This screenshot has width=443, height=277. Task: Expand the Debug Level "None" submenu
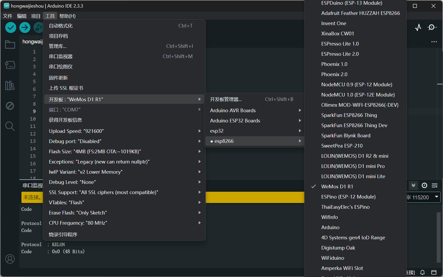pyautogui.click(x=124, y=182)
